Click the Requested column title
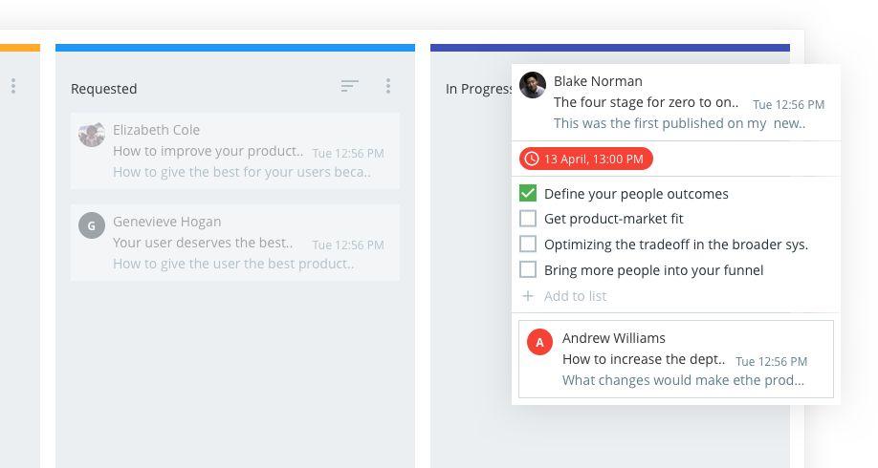This screenshot has width=878, height=468. pyautogui.click(x=104, y=89)
